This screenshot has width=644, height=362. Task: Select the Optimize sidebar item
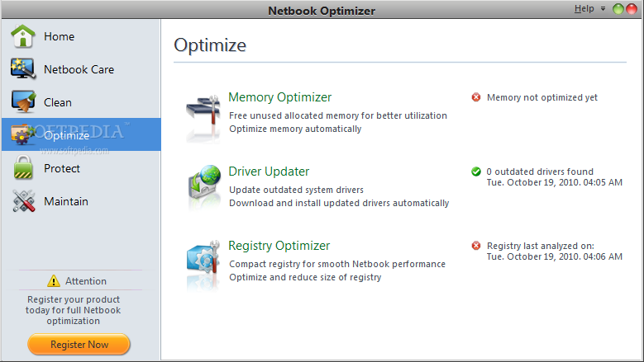pyautogui.click(x=81, y=134)
